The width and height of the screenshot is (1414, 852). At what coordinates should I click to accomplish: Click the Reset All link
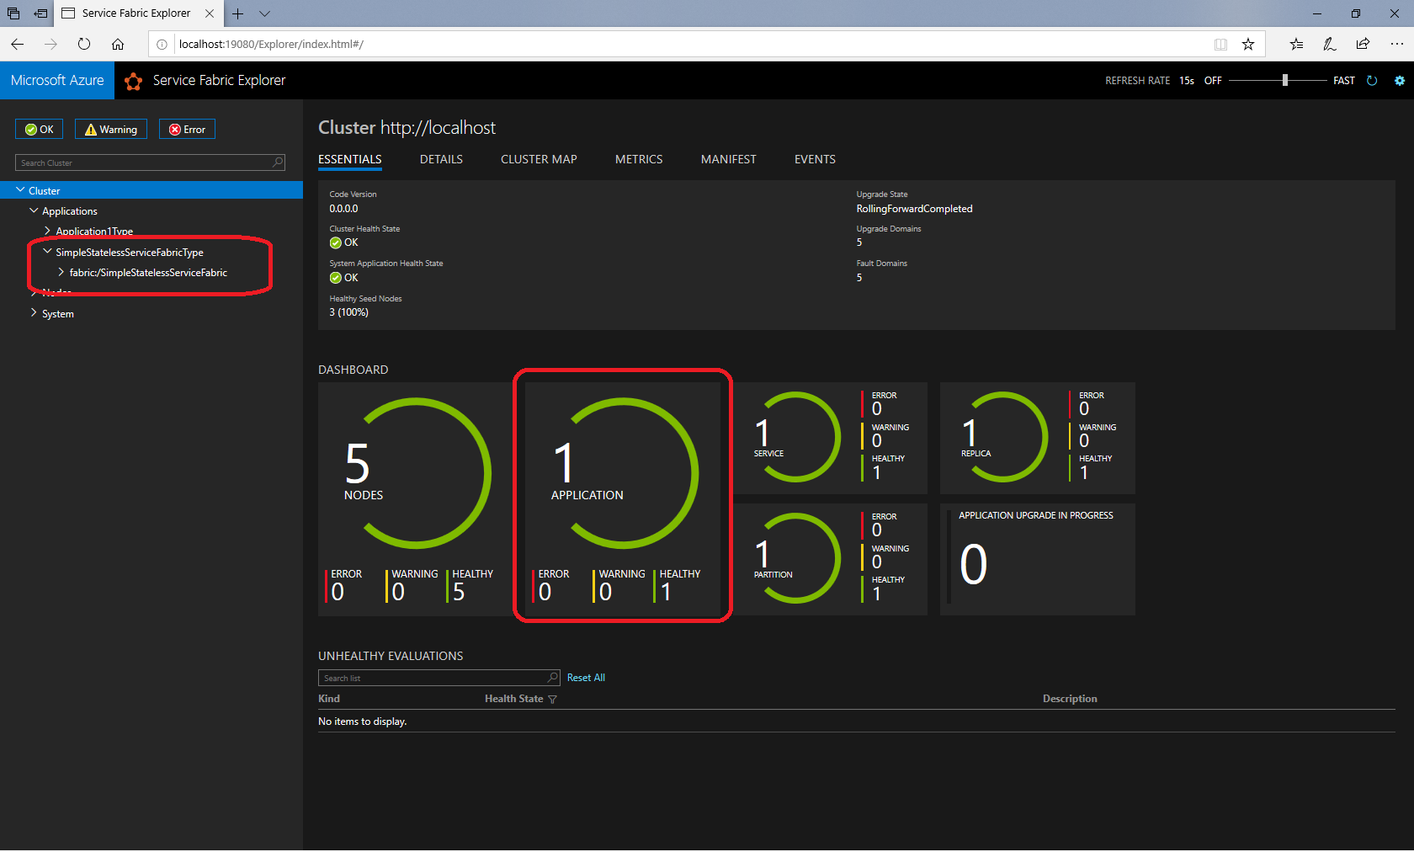coord(586,678)
